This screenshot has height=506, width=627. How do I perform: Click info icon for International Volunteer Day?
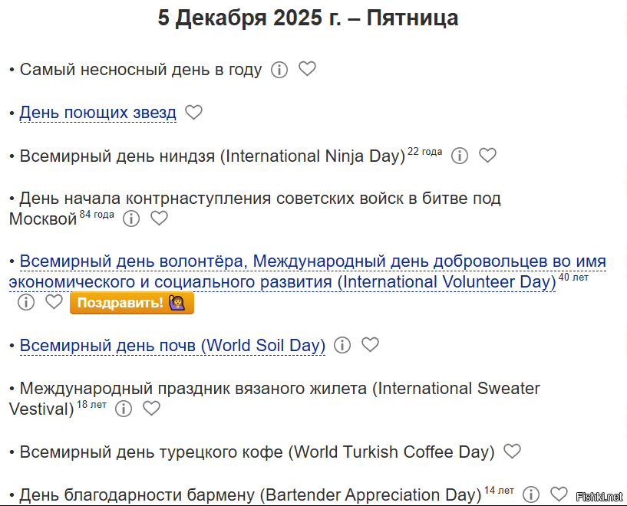[26, 303]
